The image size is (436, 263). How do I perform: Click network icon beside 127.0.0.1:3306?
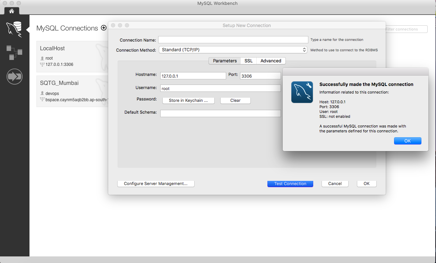tap(42, 64)
